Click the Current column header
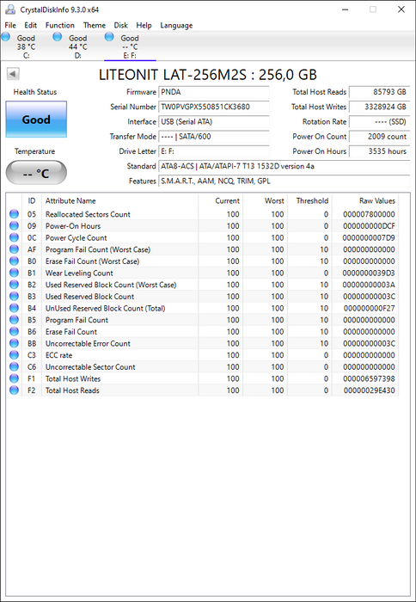The width and height of the screenshot is (416, 602). [221, 200]
